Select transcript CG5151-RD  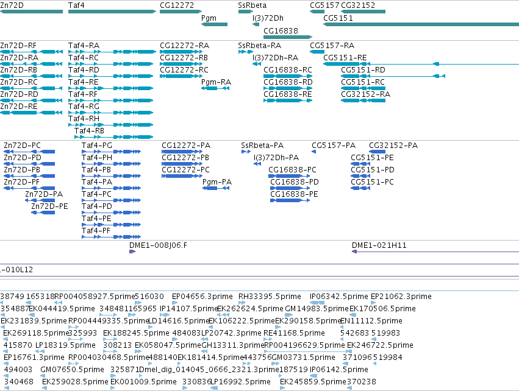[363, 70]
